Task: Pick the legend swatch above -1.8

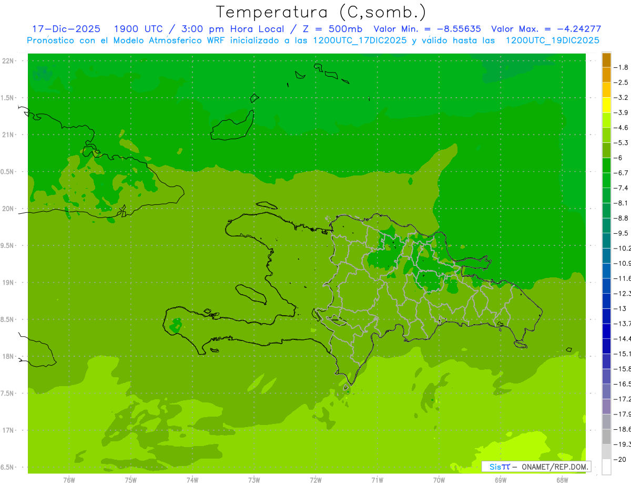Action: point(606,60)
